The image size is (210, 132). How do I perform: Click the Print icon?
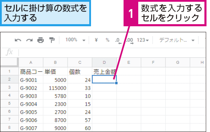click(x=41, y=40)
